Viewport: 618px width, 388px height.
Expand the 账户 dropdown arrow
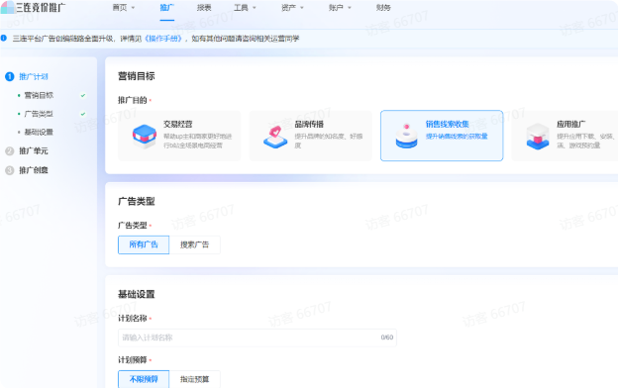click(350, 8)
